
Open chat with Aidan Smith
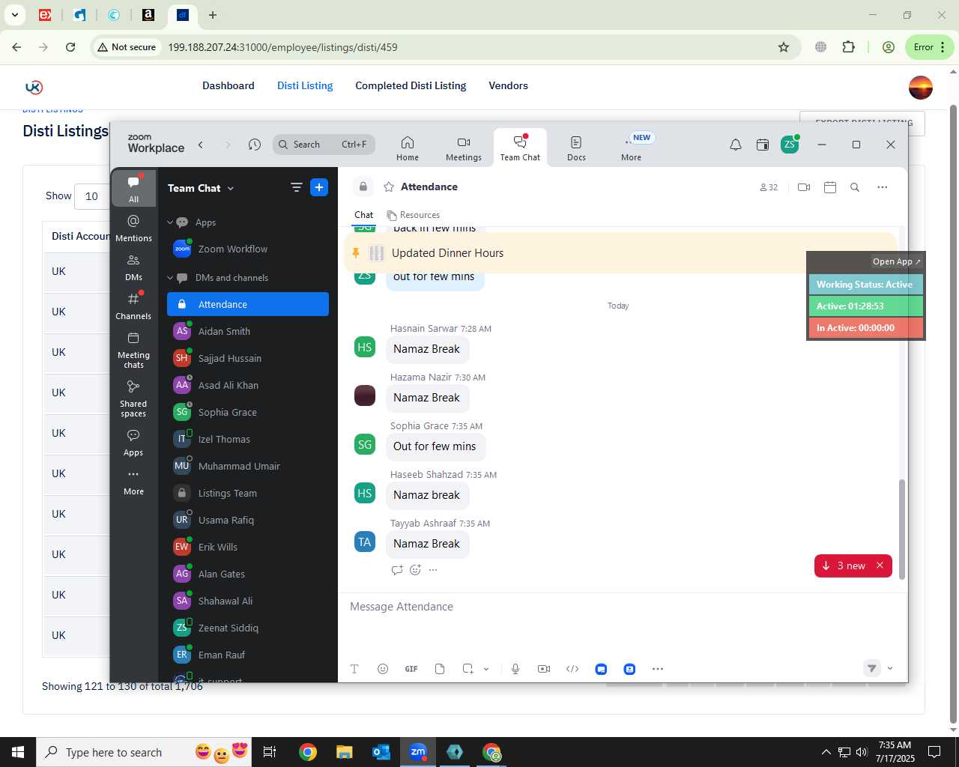click(x=248, y=331)
